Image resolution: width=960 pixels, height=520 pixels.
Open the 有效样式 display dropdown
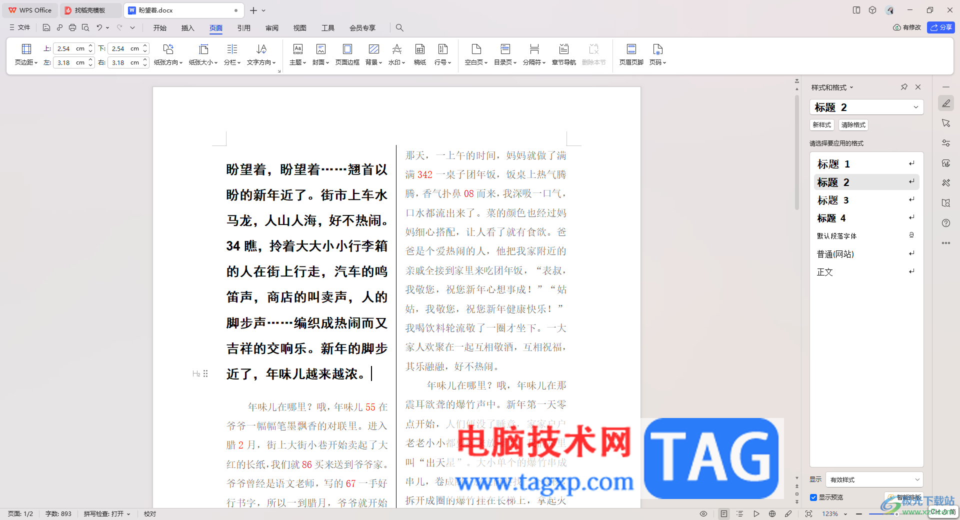click(874, 479)
